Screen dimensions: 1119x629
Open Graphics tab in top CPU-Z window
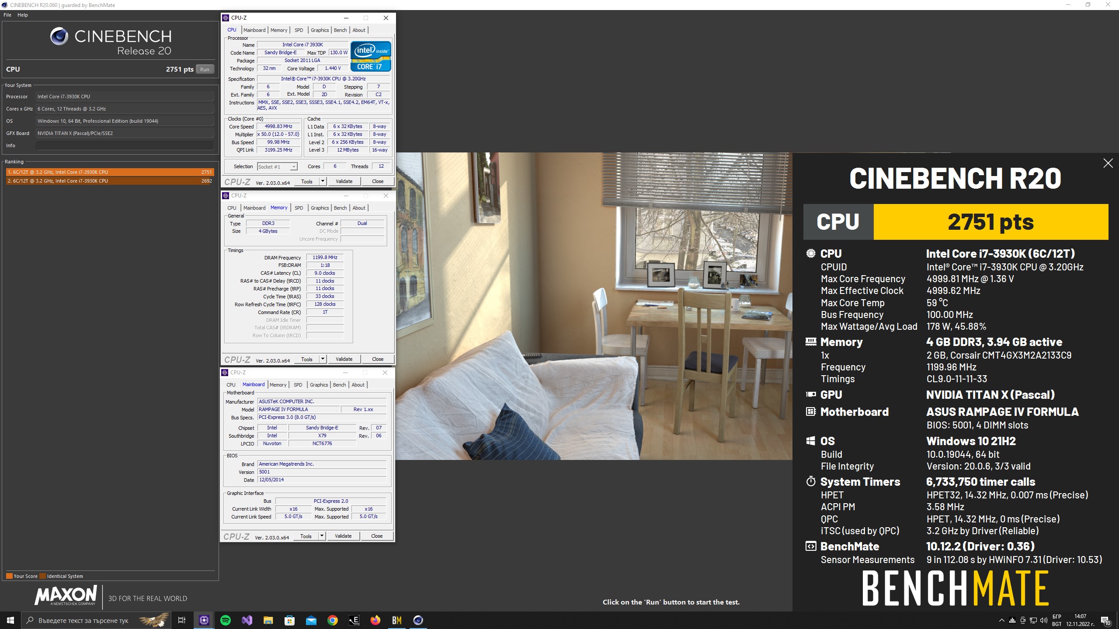tap(320, 30)
